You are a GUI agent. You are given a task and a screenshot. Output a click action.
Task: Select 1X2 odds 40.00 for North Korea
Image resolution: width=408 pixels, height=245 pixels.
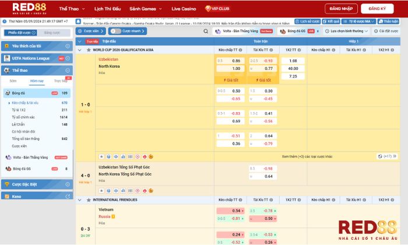pyautogui.click(x=293, y=68)
